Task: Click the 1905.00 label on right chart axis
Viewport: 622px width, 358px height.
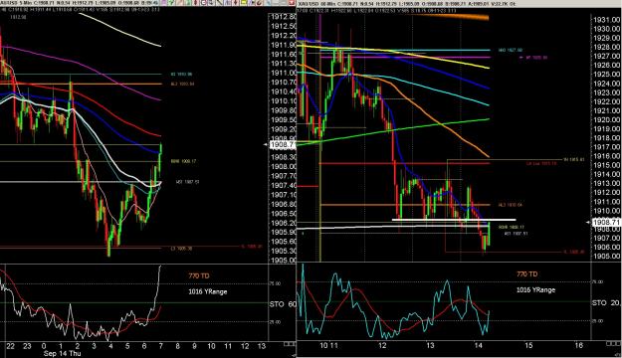Action: [x=607, y=257]
